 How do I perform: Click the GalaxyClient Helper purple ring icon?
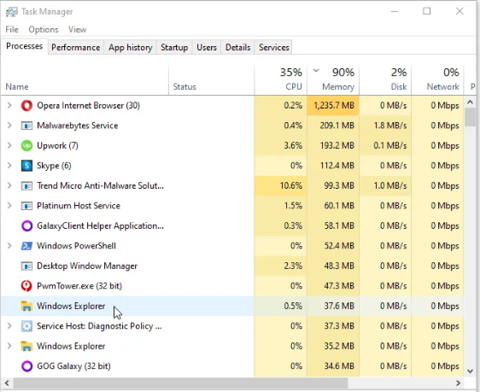pyautogui.click(x=26, y=226)
